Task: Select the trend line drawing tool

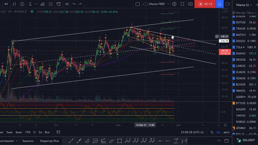Action: point(71,141)
